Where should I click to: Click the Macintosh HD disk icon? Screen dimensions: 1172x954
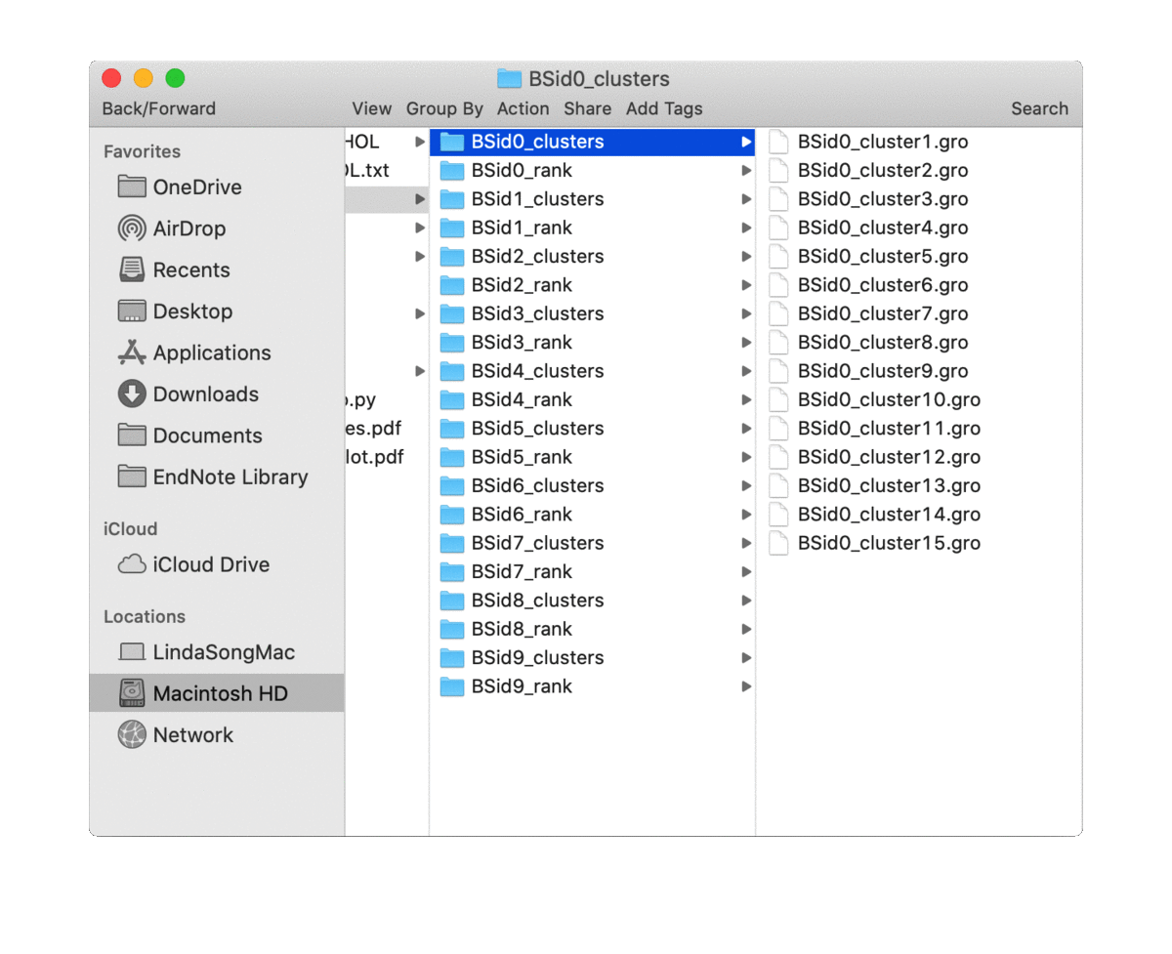(131, 693)
